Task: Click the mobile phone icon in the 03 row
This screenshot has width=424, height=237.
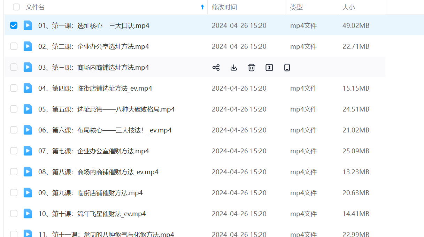Action: 287,68
